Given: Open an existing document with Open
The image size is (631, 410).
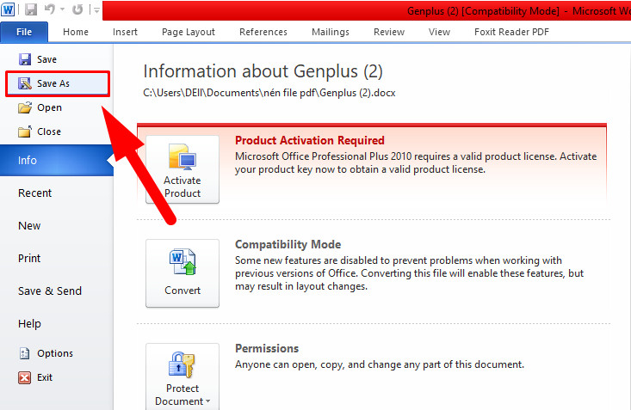Looking at the screenshot, I should coord(48,107).
